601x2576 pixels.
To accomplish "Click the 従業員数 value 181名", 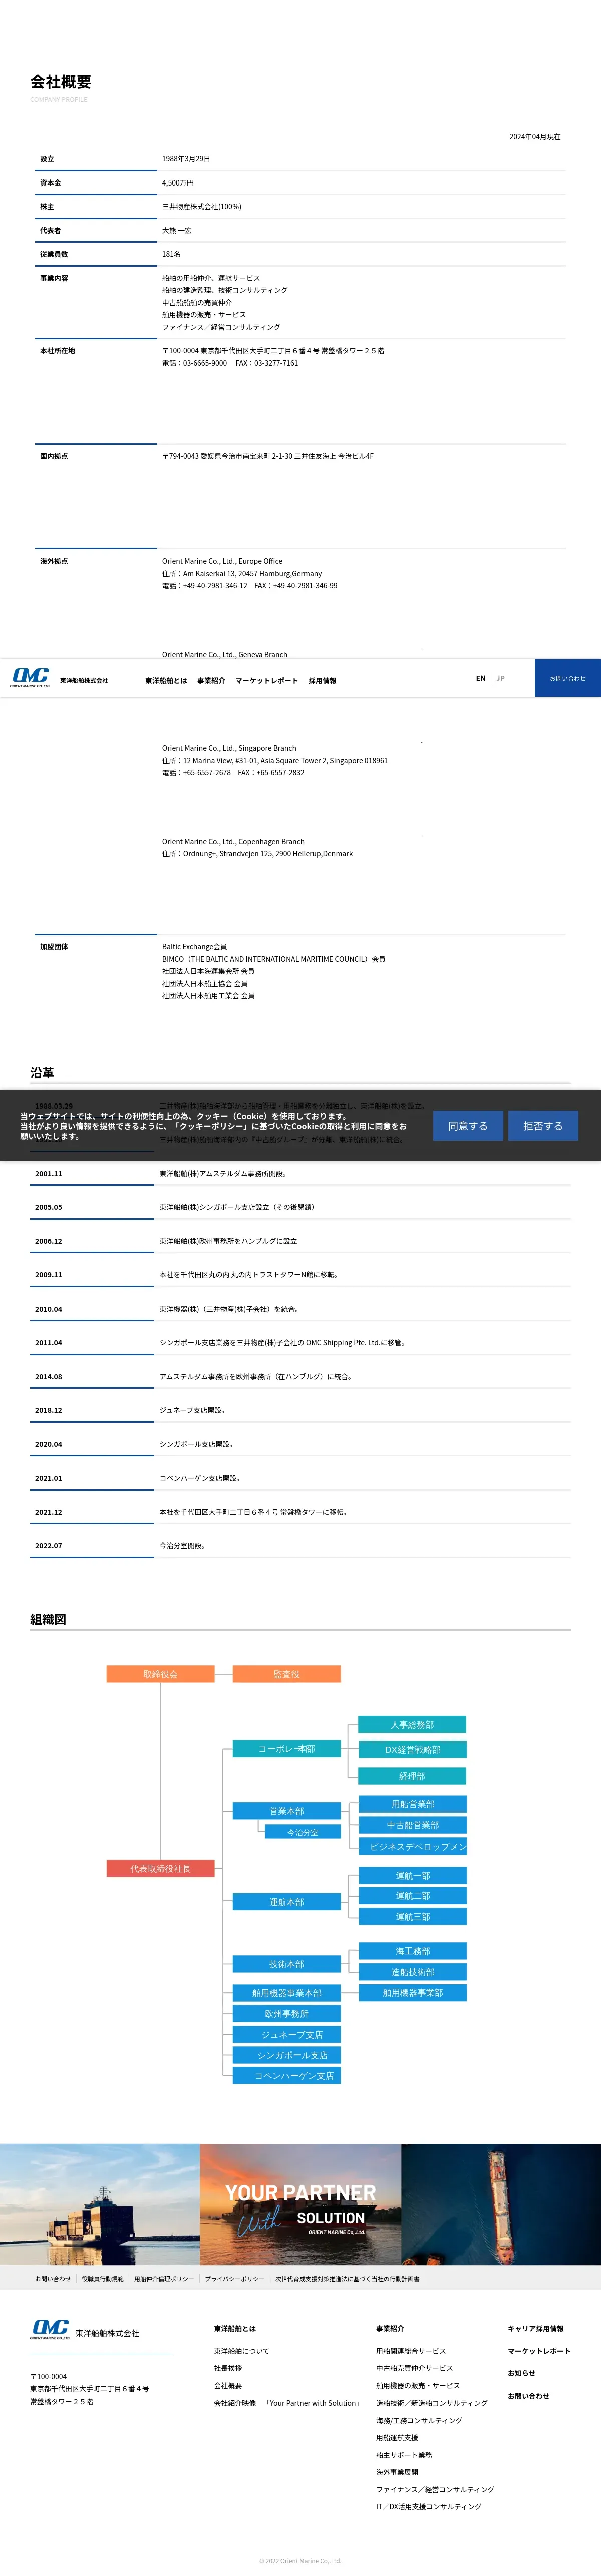I will click(x=172, y=255).
